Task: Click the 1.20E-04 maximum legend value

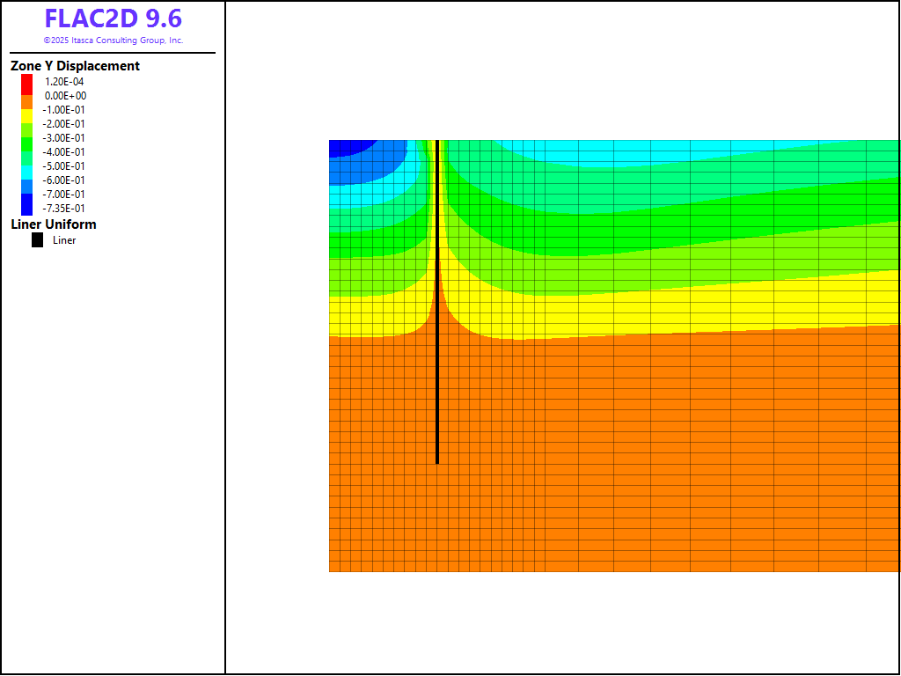Action: tap(65, 82)
